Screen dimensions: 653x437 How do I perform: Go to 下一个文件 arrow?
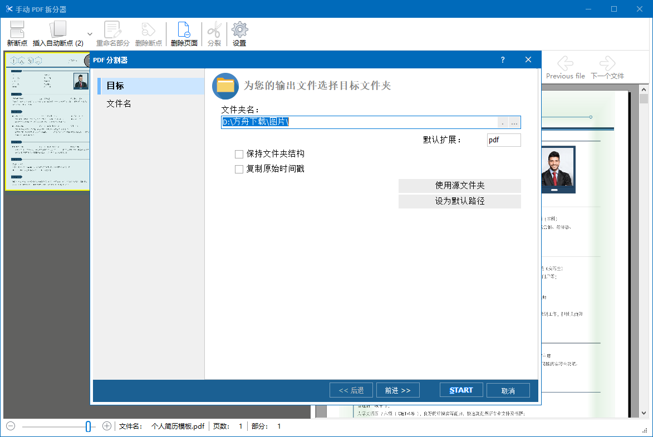point(607,63)
